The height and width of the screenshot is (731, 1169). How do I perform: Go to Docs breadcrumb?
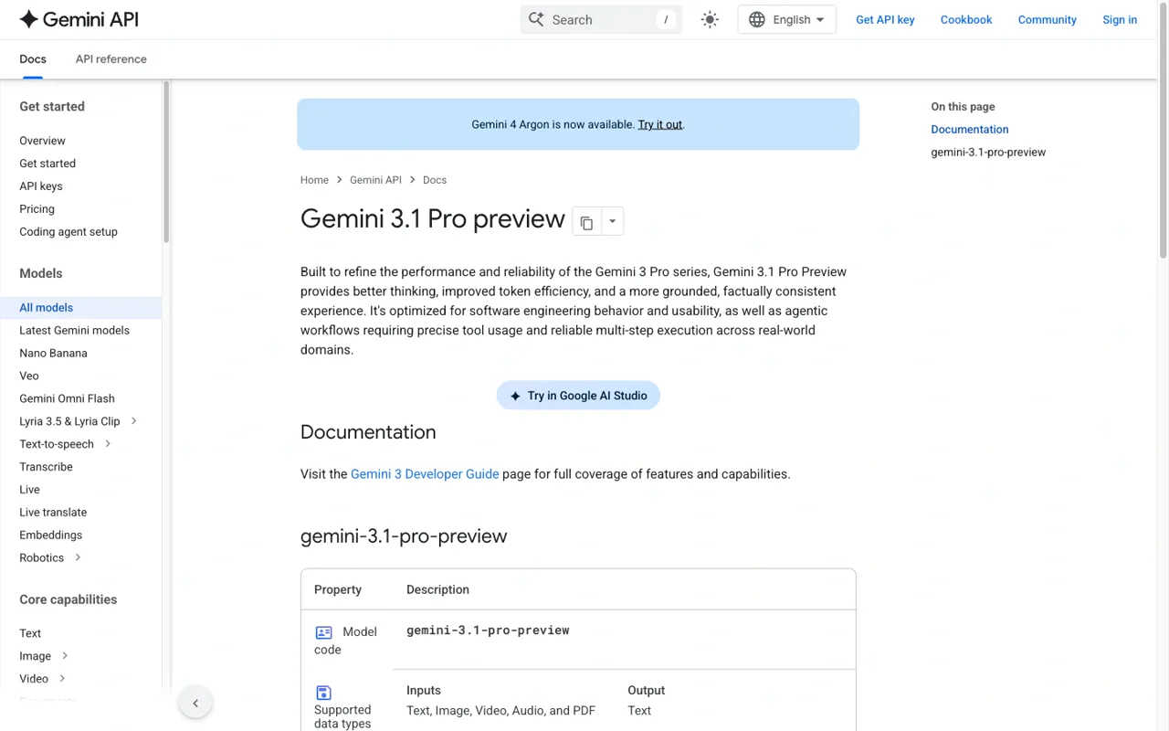pyautogui.click(x=435, y=180)
